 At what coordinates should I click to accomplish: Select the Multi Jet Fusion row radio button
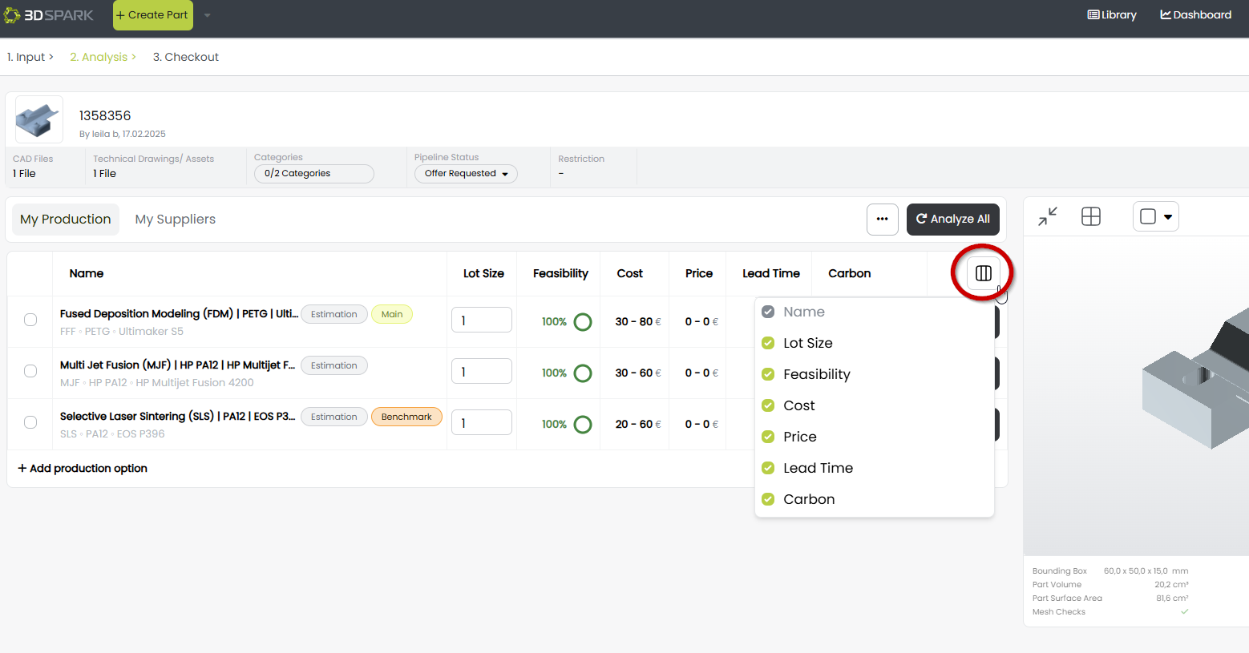coord(30,371)
